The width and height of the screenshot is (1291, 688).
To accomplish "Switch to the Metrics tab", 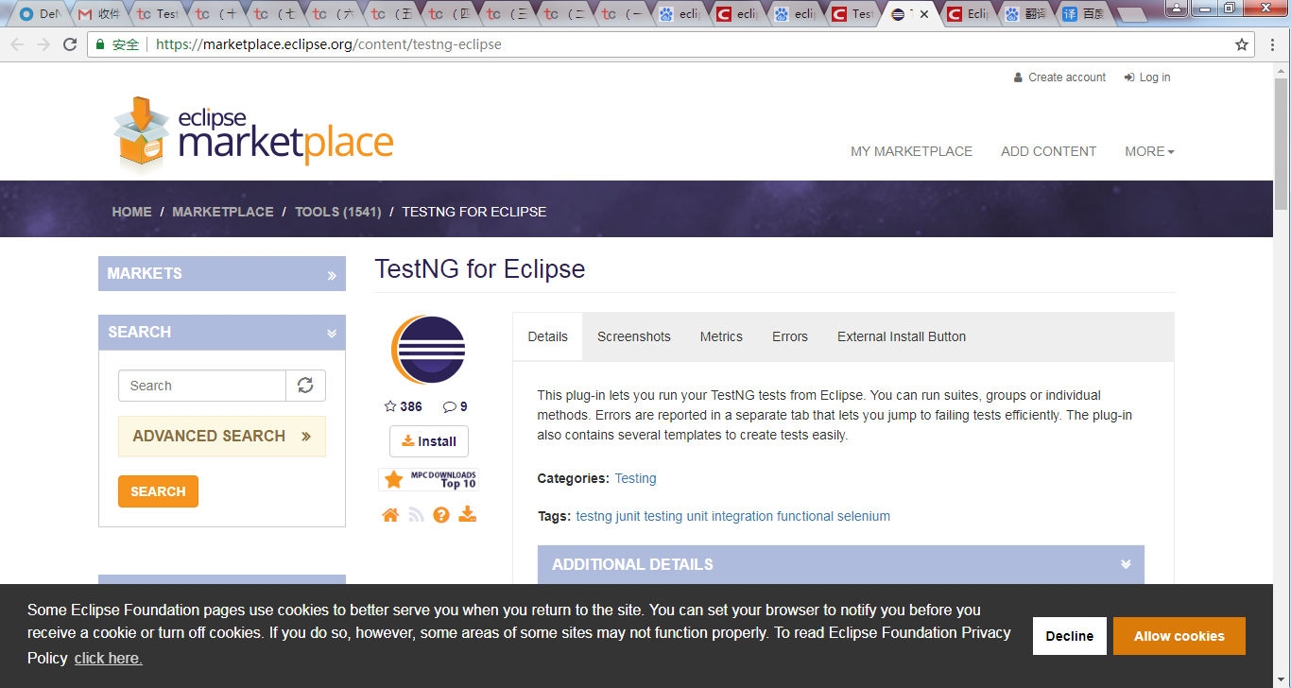I will coord(721,336).
